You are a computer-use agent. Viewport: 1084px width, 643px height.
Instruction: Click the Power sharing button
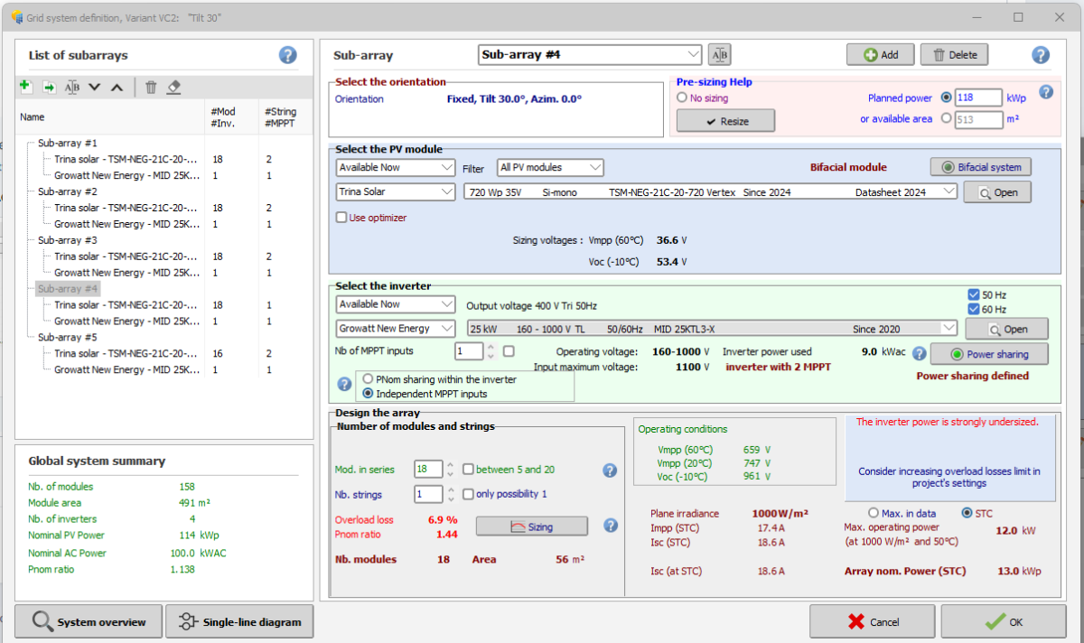point(988,355)
